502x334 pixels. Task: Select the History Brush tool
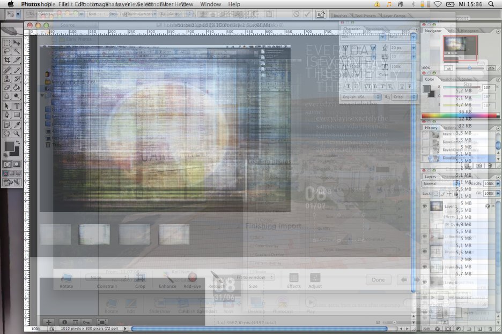click(x=17, y=79)
